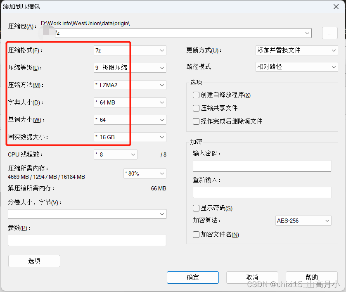Click into the 参数 parameters field

pos(87,240)
